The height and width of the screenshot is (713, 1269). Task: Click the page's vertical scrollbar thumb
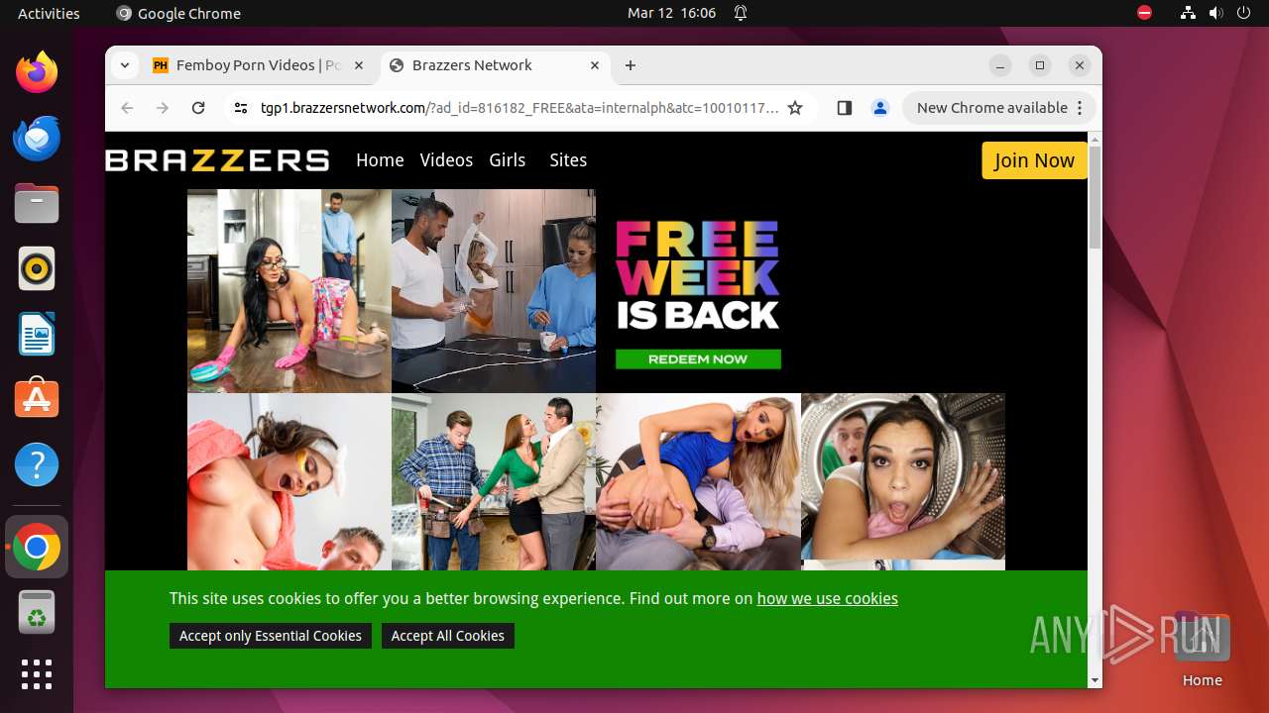[1095, 198]
